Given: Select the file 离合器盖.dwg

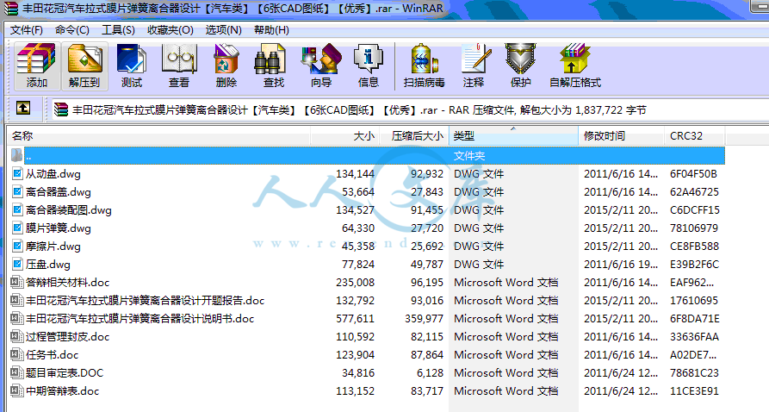Looking at the screenshot, I should (x=59, y=192).
